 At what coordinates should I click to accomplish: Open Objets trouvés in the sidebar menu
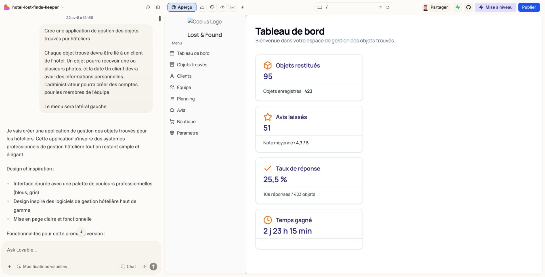click(x=192, y=65)
